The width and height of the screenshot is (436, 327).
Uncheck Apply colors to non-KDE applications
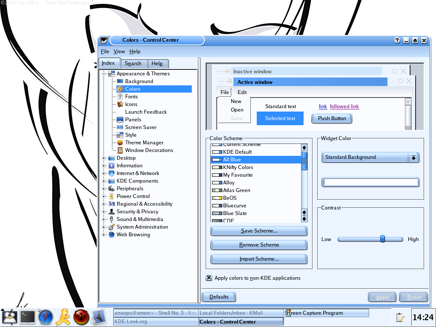pyautogui.click(x=209, y=278)
